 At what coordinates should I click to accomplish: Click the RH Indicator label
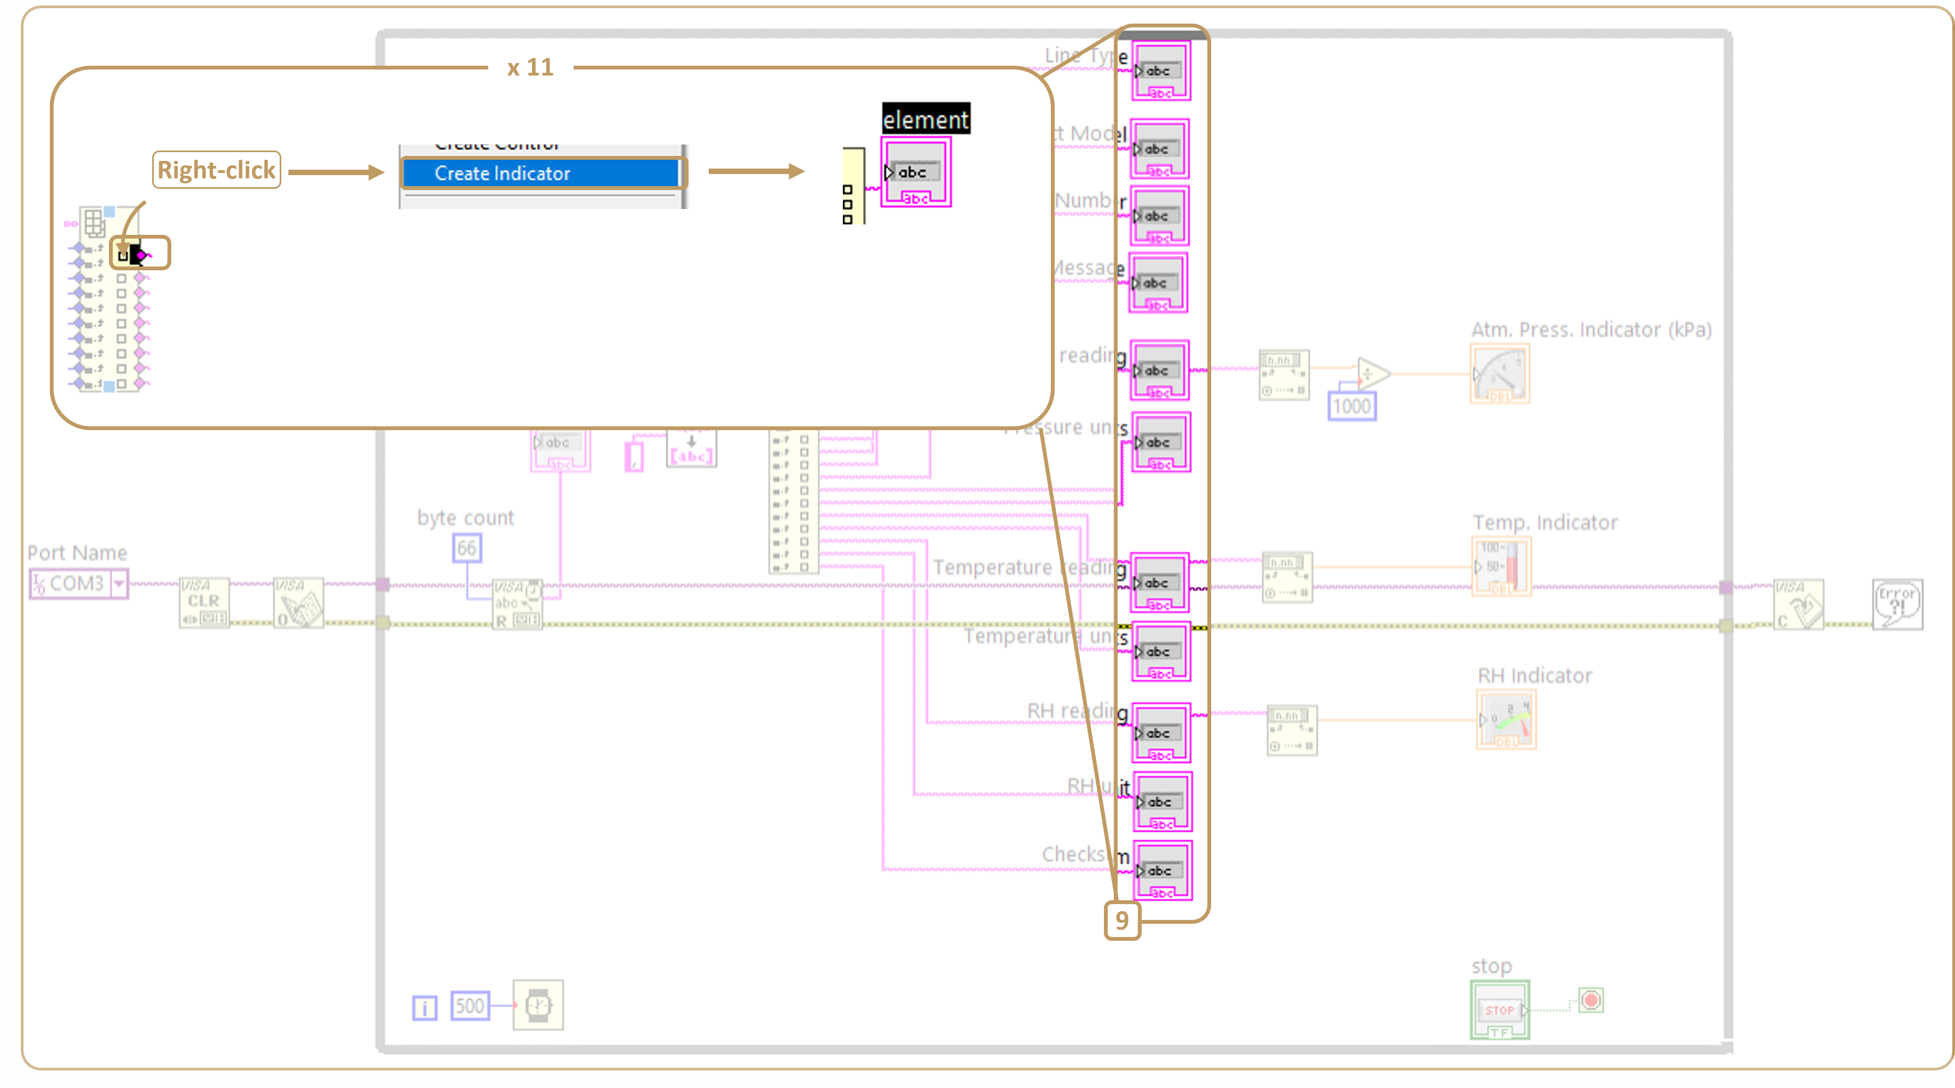click(x=1535, y=675)
